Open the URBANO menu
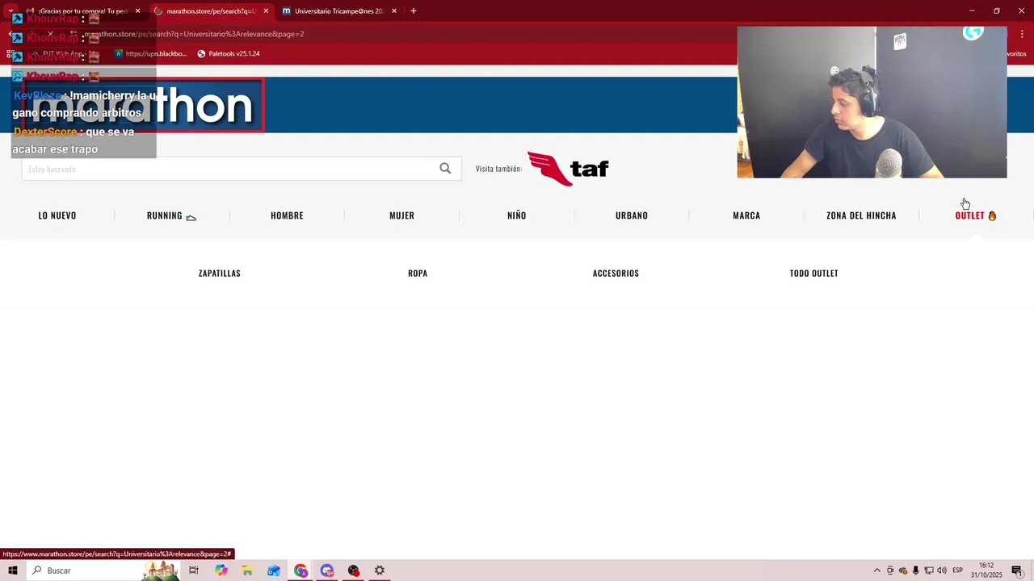1034x581 pixels. coord(632,215)
